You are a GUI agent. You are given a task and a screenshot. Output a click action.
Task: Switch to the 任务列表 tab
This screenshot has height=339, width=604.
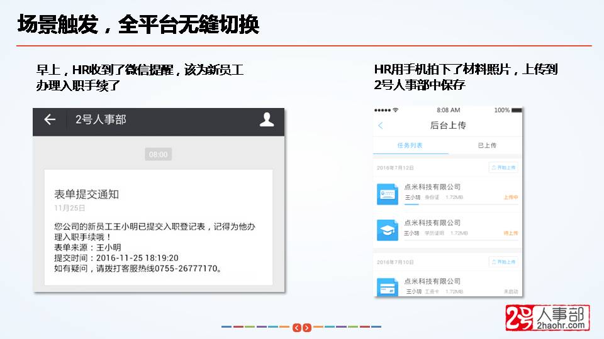[x=410, y=146]
